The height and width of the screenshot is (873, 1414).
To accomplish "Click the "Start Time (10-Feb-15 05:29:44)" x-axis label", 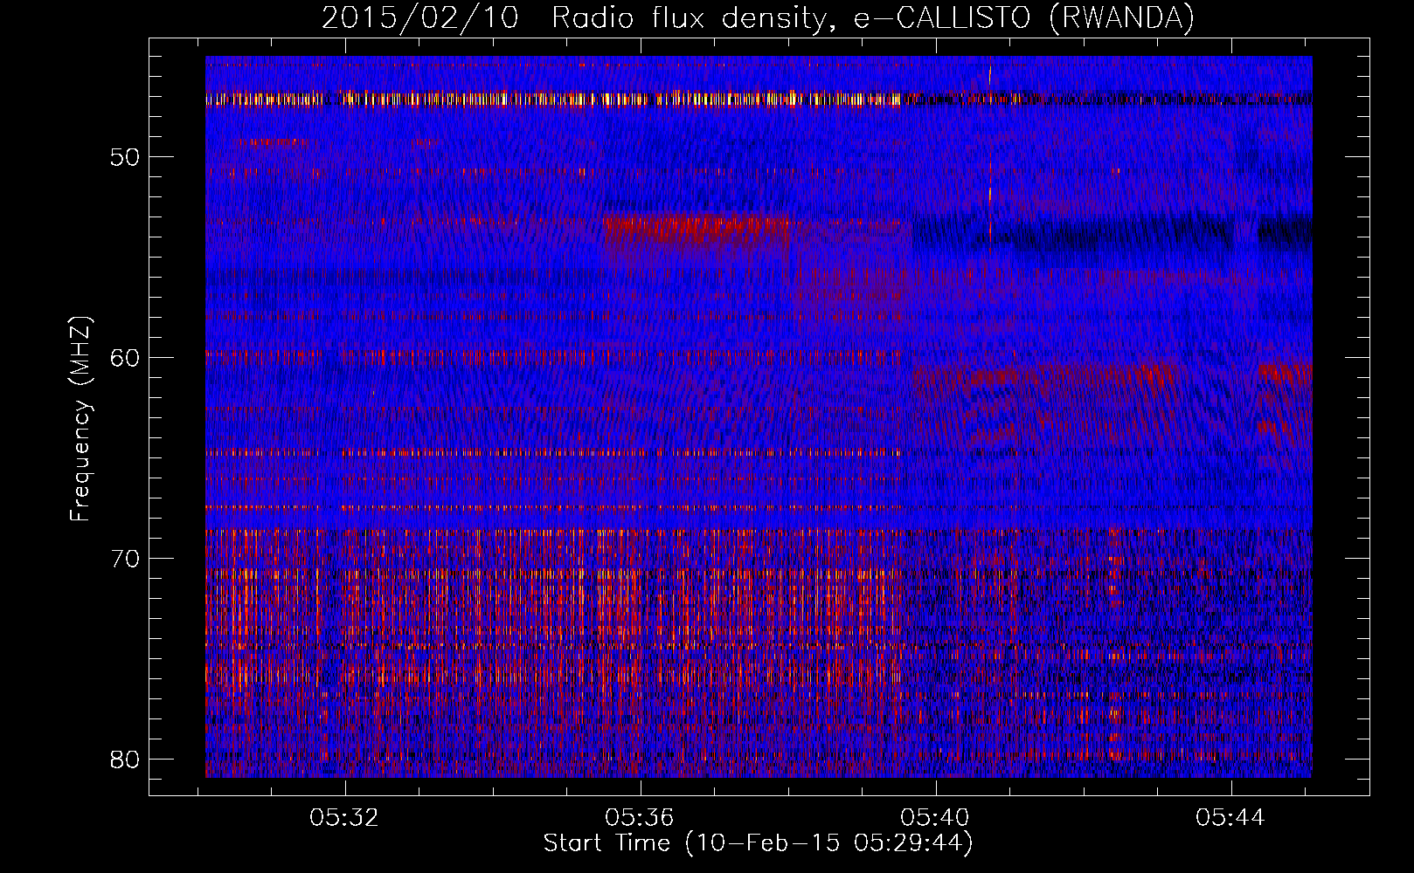I will (x=758, y=843).
